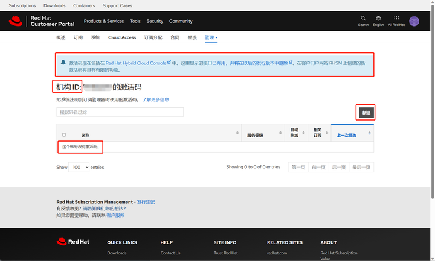
Task: Switch to the 概述 tab
Action: click(x=61, y=37)
